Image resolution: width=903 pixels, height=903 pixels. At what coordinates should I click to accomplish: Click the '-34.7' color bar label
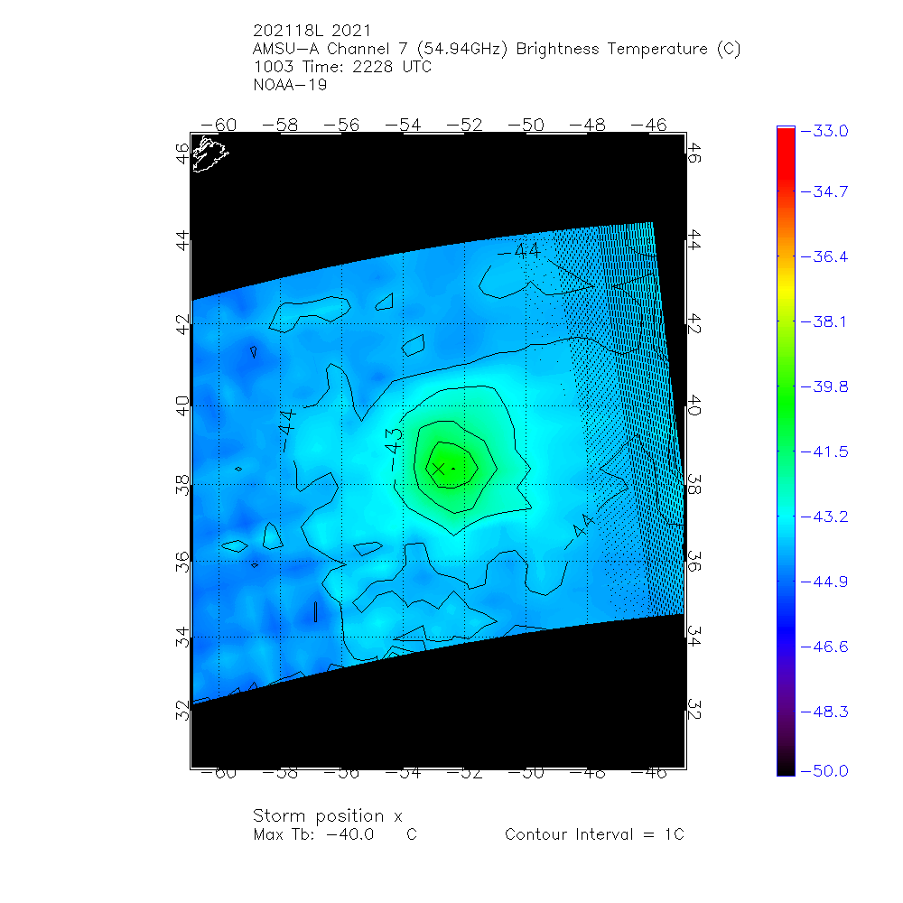(824, 191)
